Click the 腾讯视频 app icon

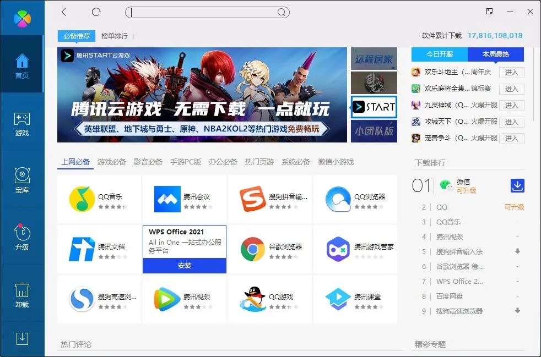[167, 299]
